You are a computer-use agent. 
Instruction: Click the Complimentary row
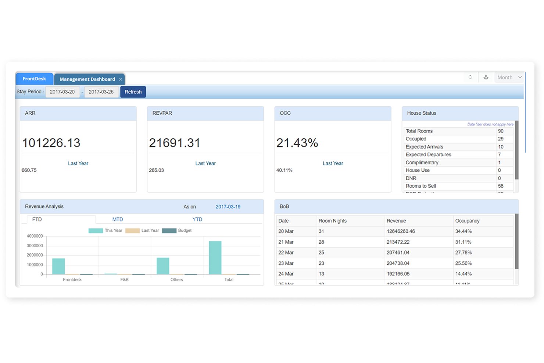(x=459, y=163)
